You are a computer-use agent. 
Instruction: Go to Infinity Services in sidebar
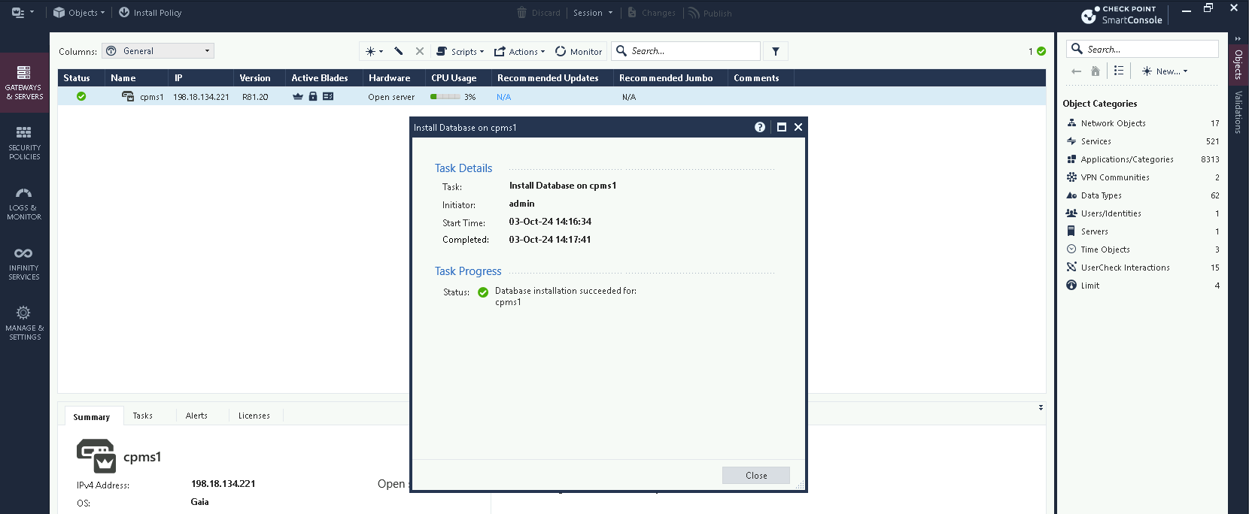pos(24,263)
